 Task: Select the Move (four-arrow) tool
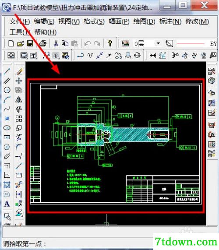point(19,81)
